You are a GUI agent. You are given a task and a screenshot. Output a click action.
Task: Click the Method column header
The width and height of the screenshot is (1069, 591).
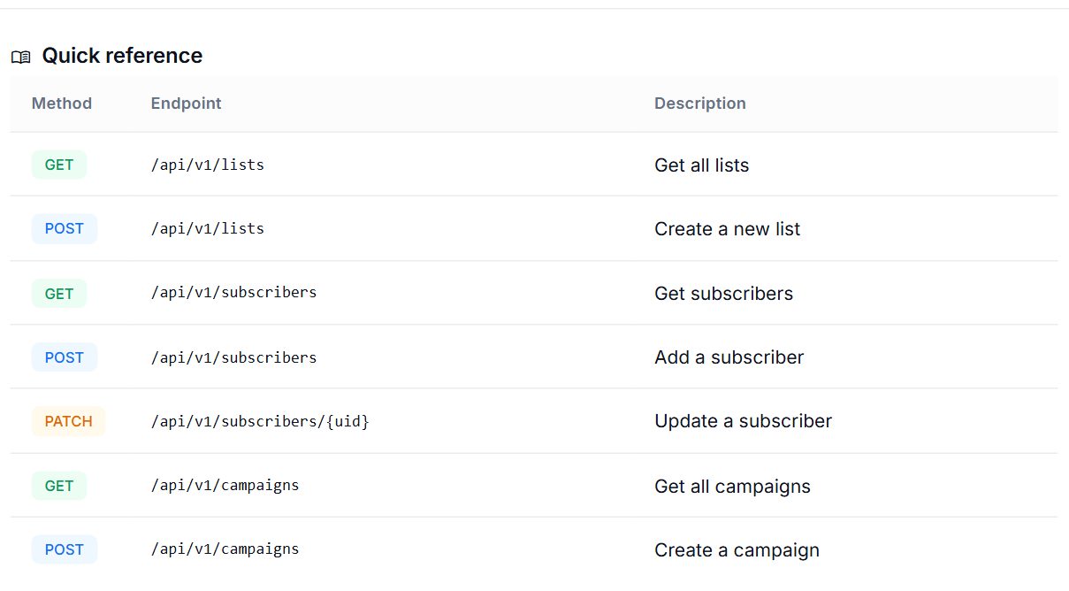coord(62,104)
